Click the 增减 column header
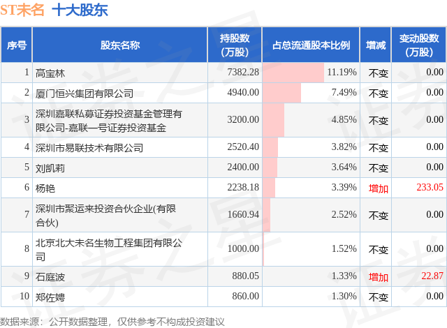 [x=376, y=45]
